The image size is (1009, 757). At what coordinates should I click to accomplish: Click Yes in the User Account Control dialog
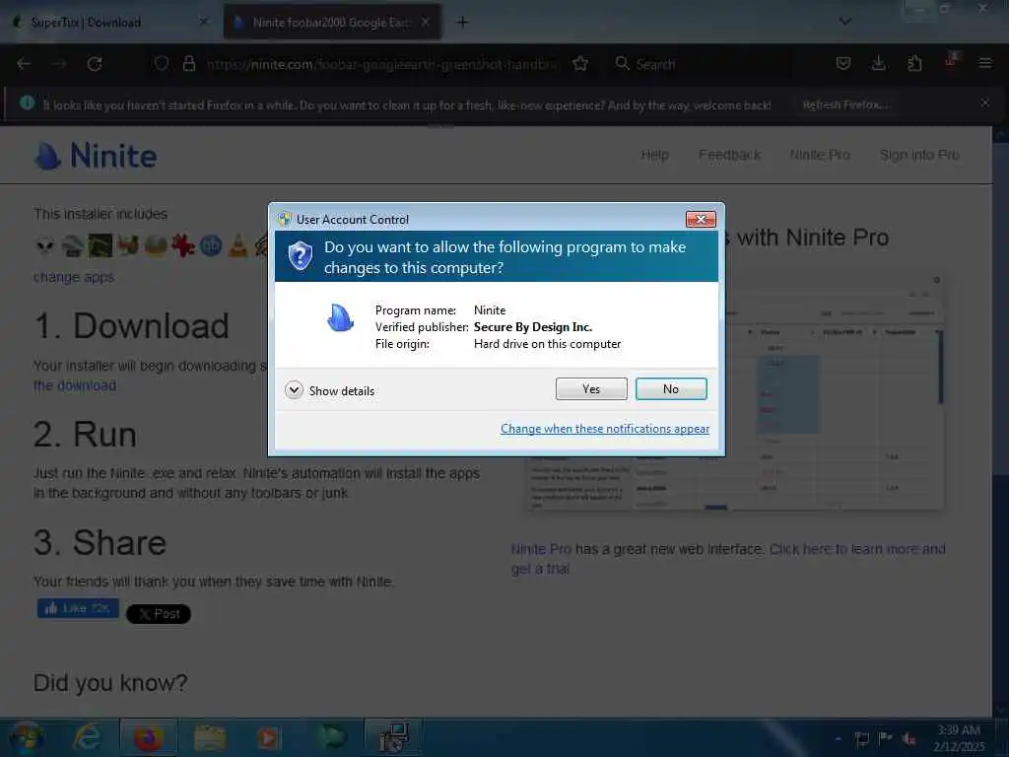[591, 388]
